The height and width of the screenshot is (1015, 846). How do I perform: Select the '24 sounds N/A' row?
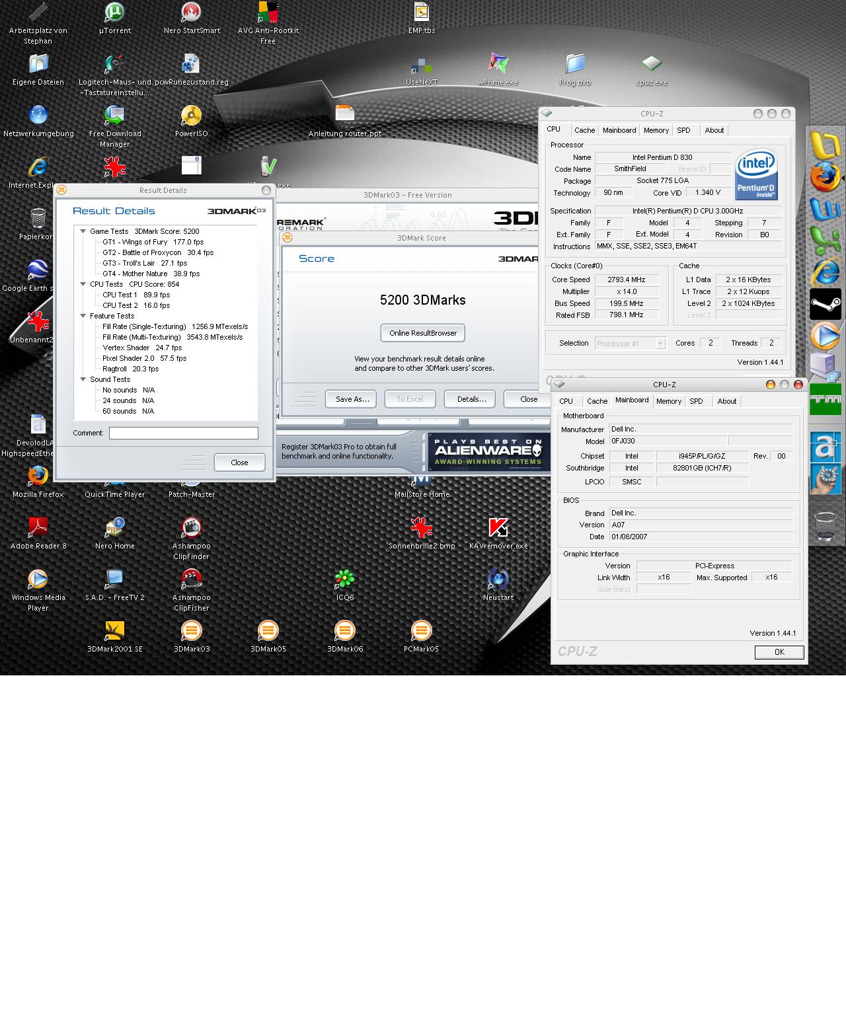tap(128, 400)
